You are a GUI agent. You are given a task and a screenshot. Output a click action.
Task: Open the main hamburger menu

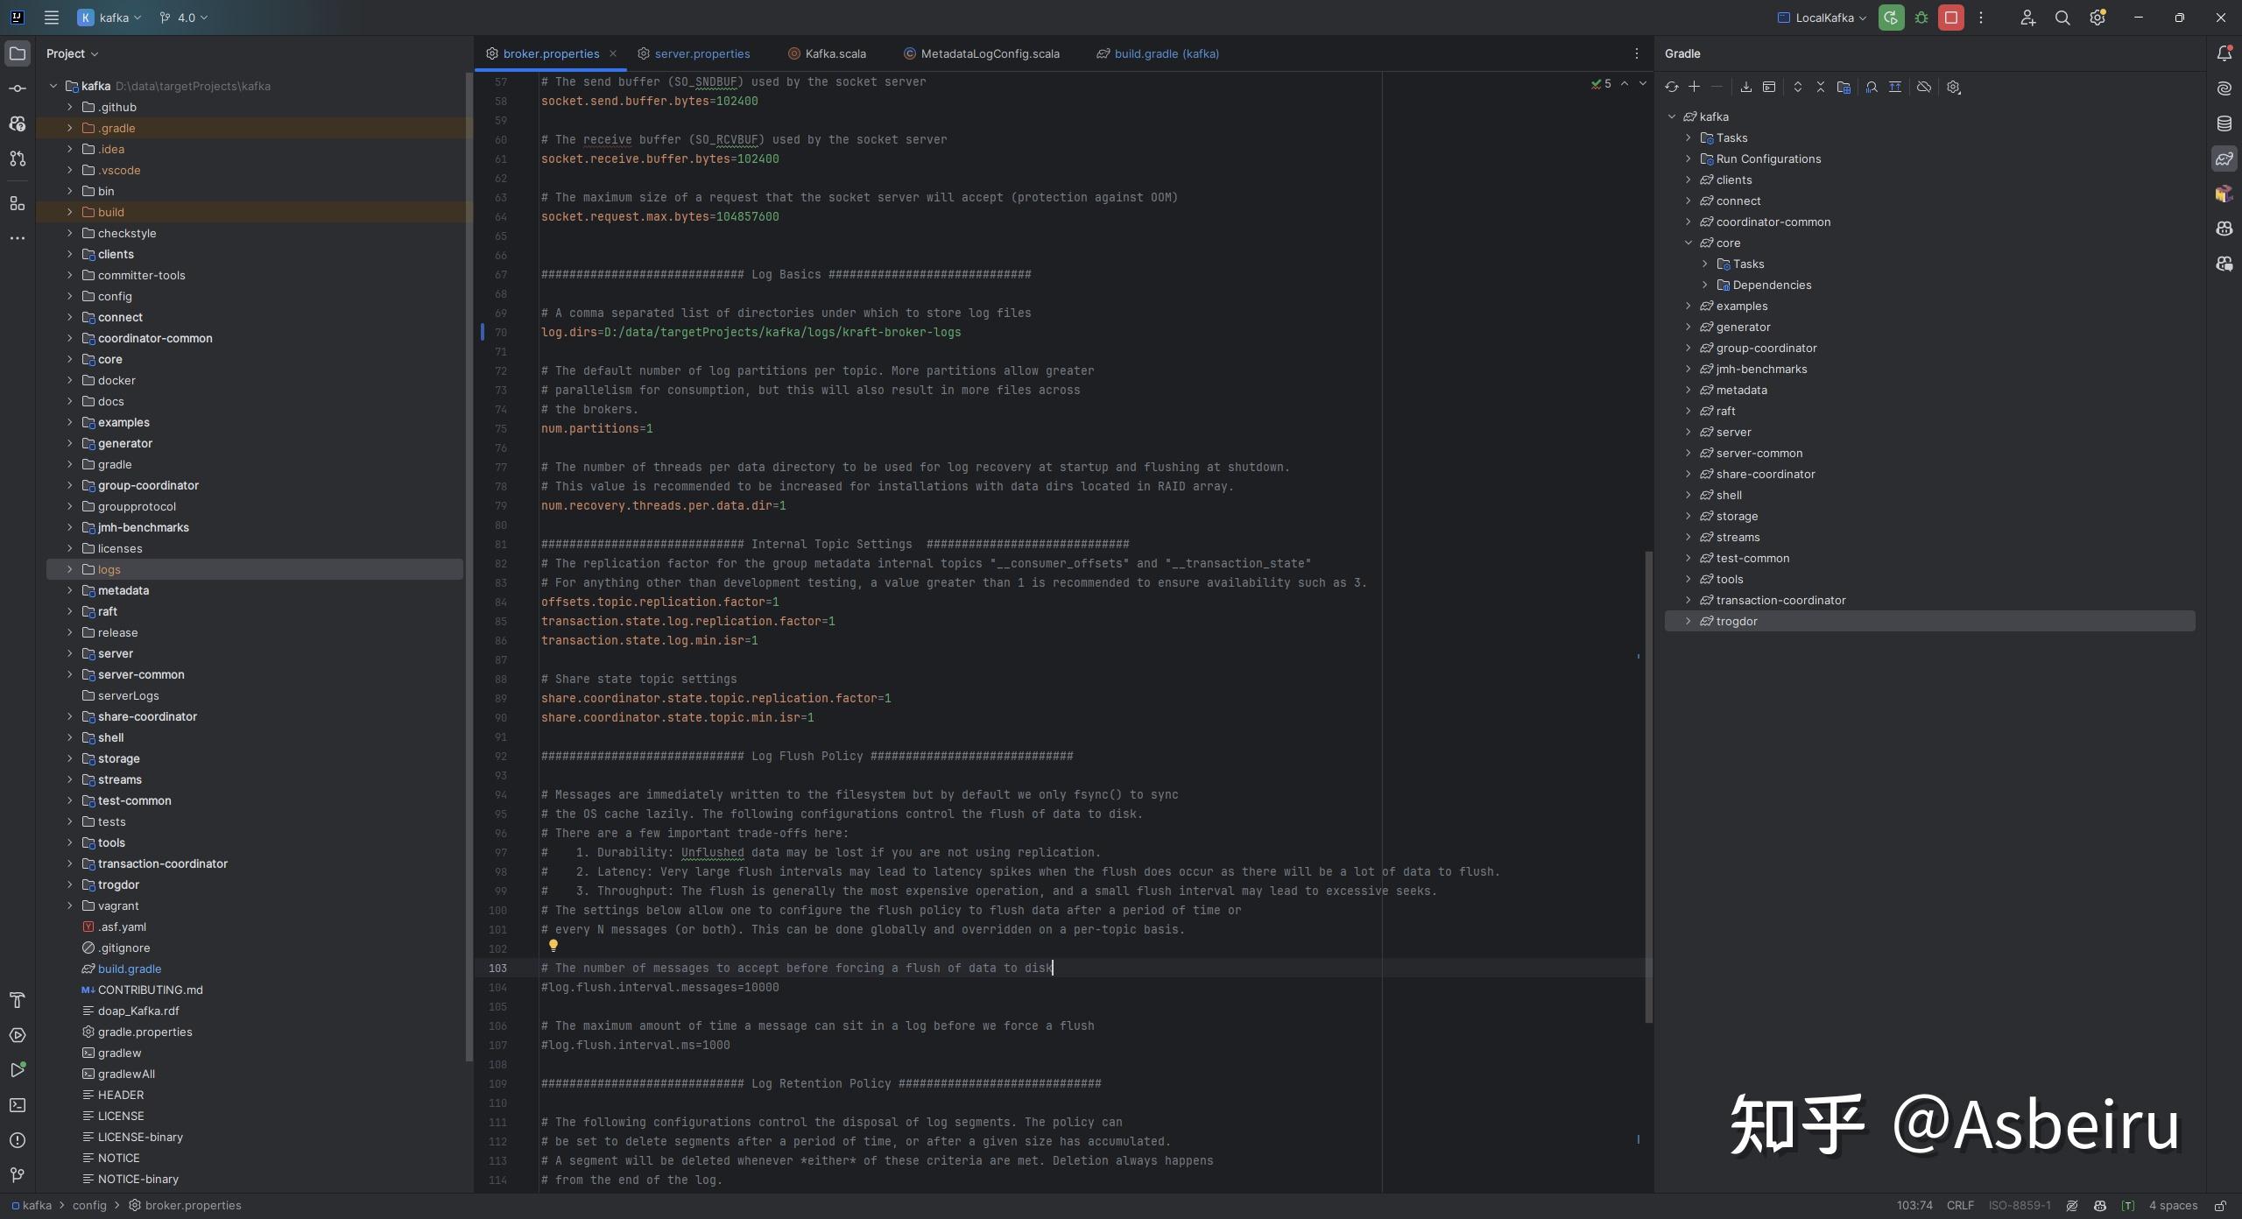click(x=52, y=18)
